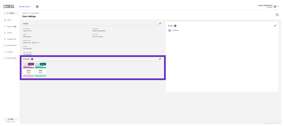Click the Roster count badge
The width and height of the screenshot is (283, 126).
point(175,26)
